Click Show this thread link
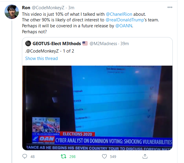The image size is (184, 163). coord(41,58)
